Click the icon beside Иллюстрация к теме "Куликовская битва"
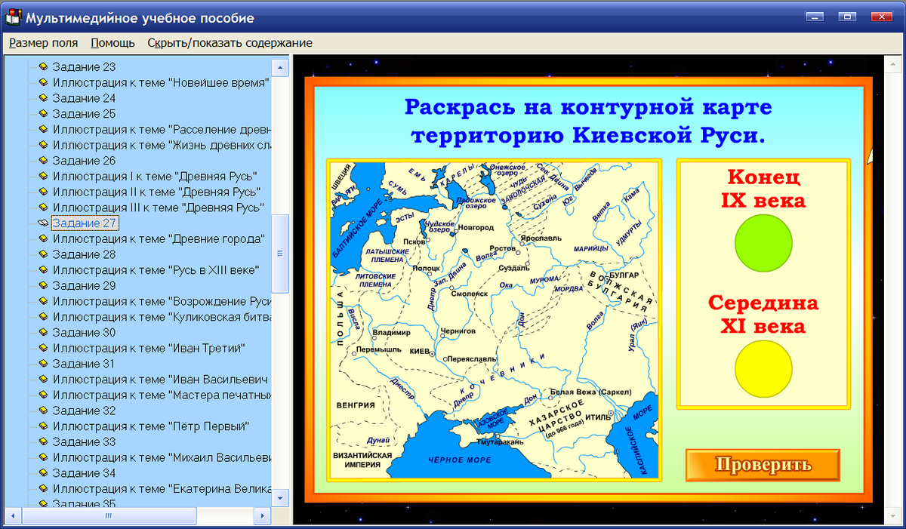The height and width of the screenshot is (529, 906). [x=43, y=317]
